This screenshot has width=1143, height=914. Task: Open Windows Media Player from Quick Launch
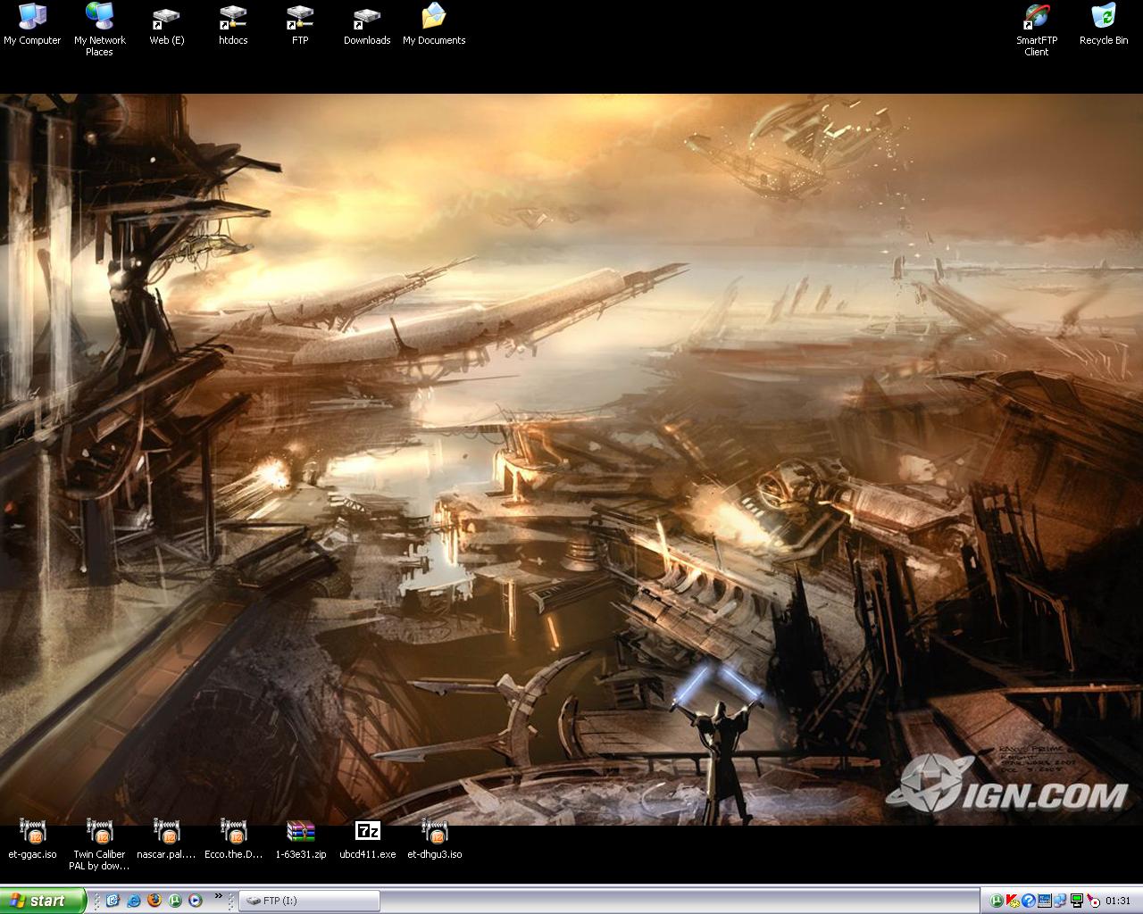pyautogui.click(x=195, y=901)
